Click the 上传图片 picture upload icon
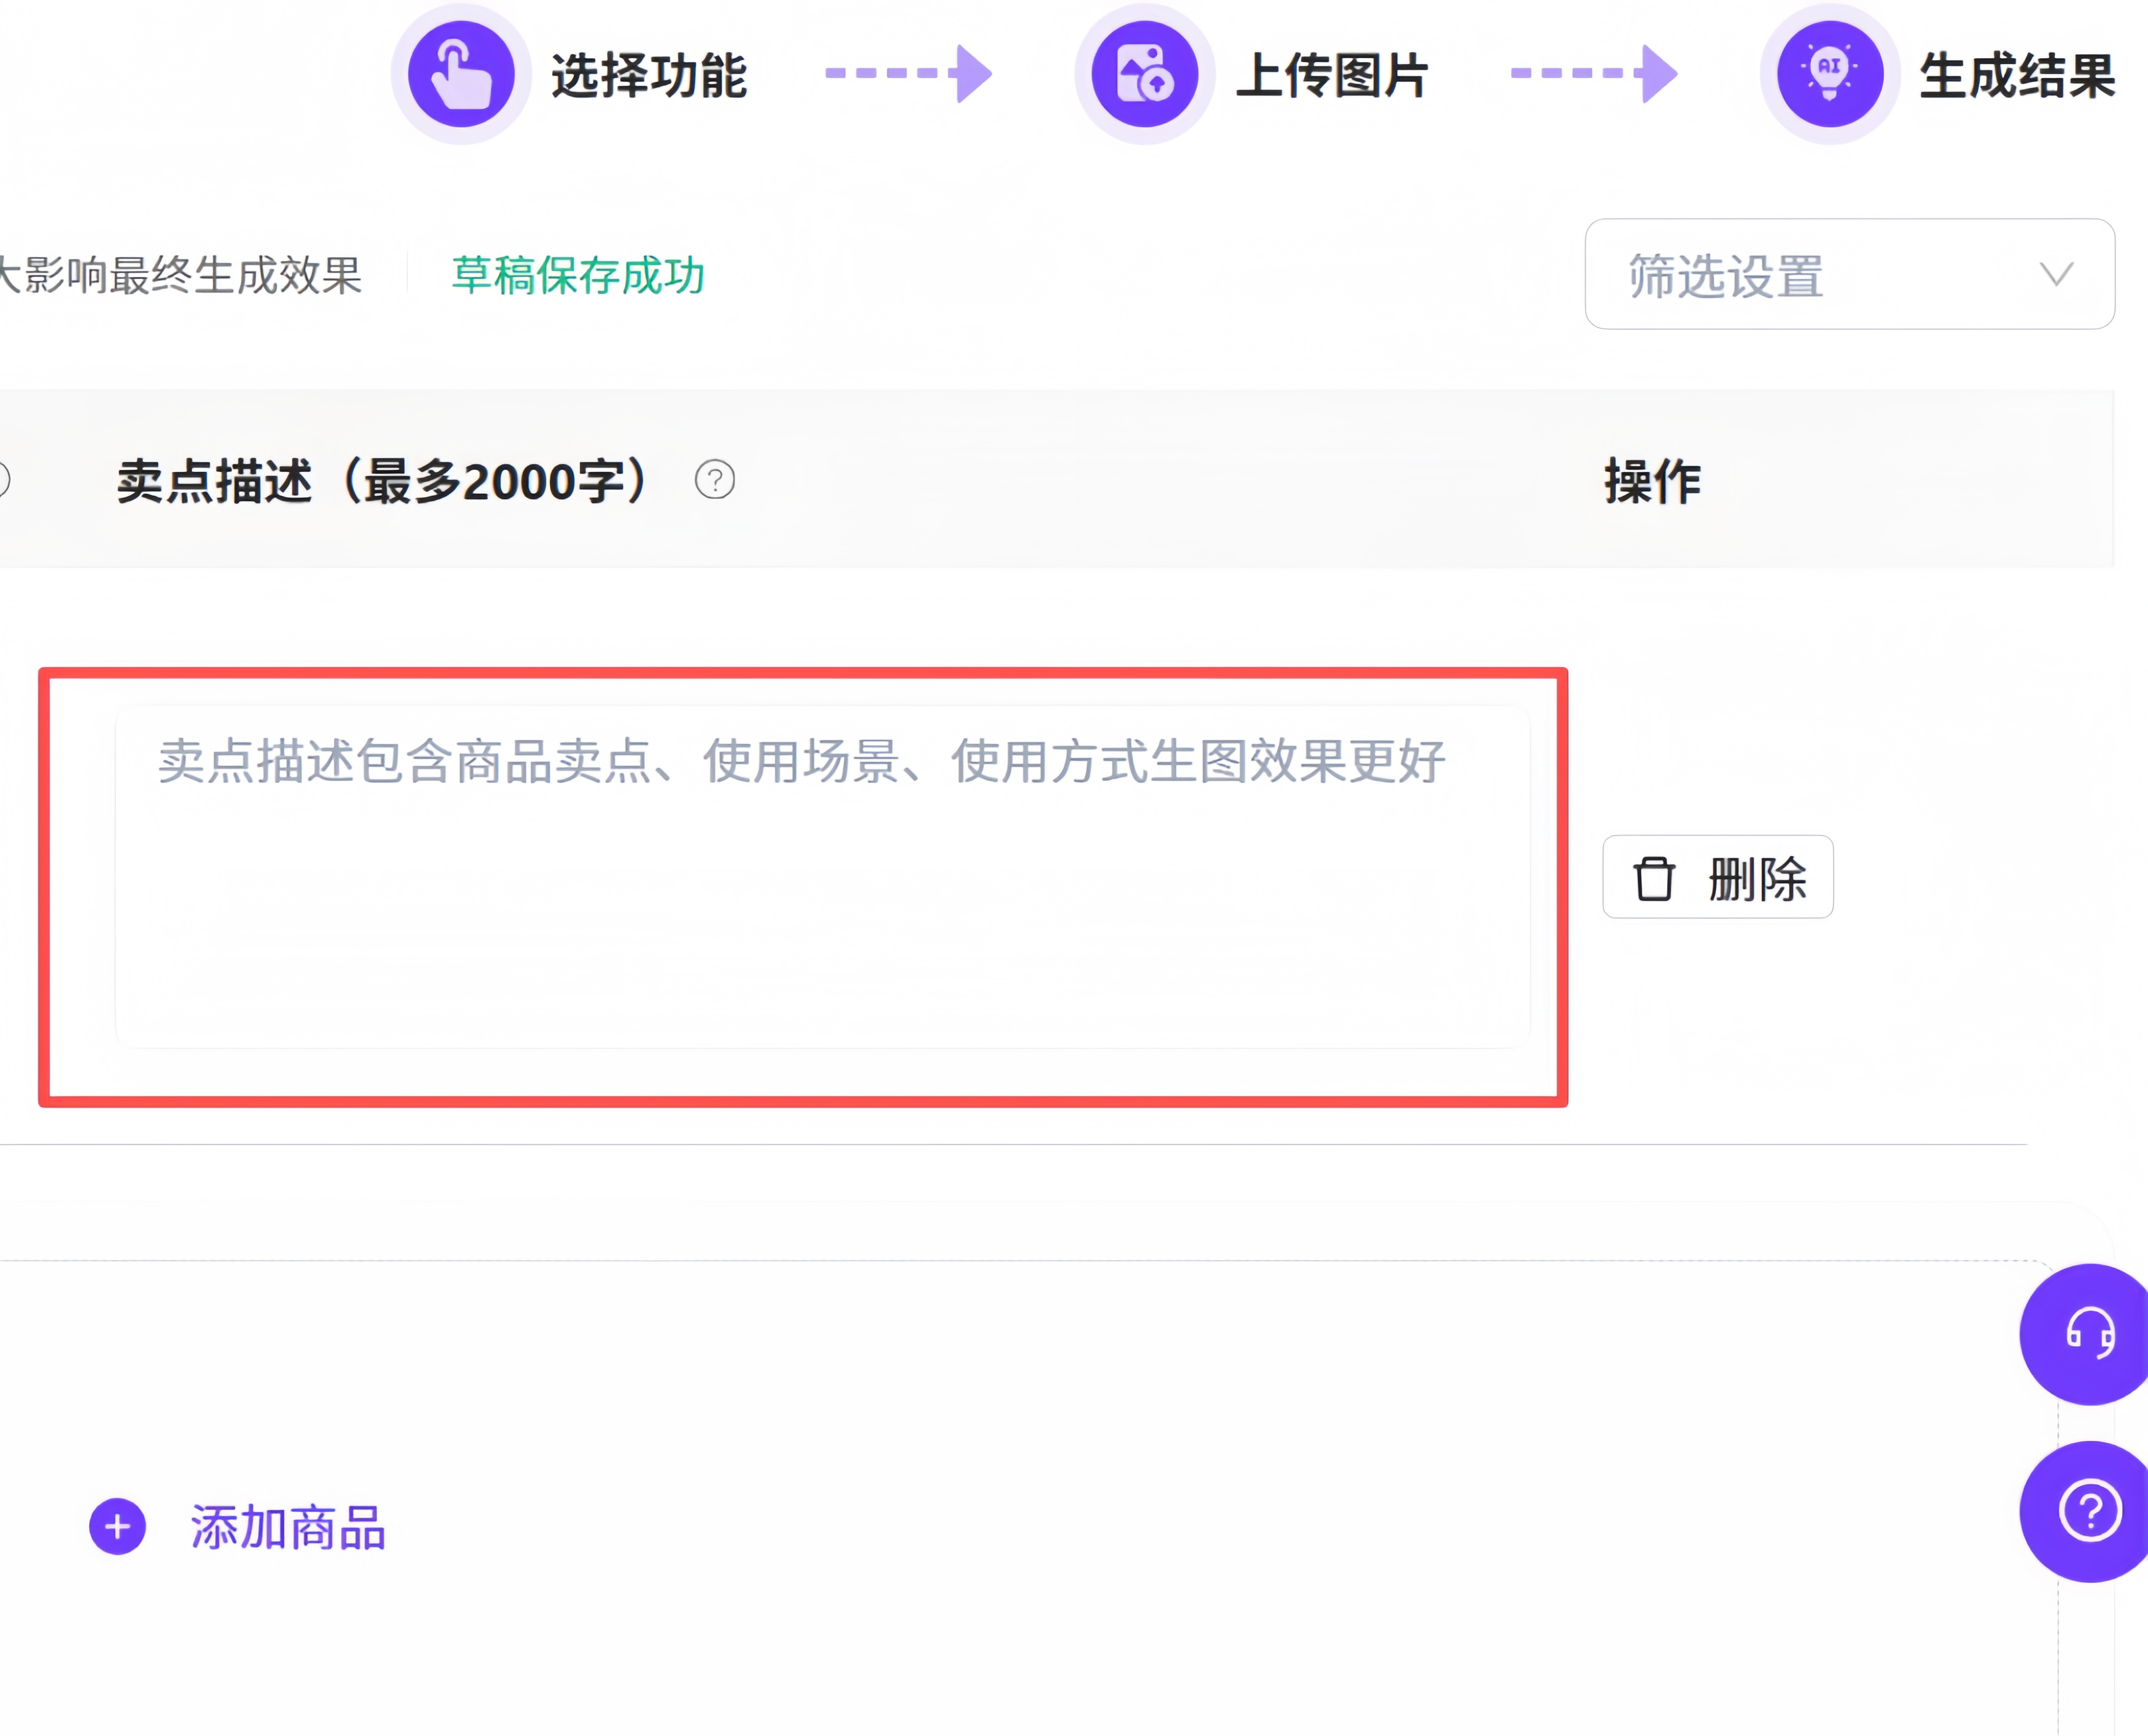 1146,73
